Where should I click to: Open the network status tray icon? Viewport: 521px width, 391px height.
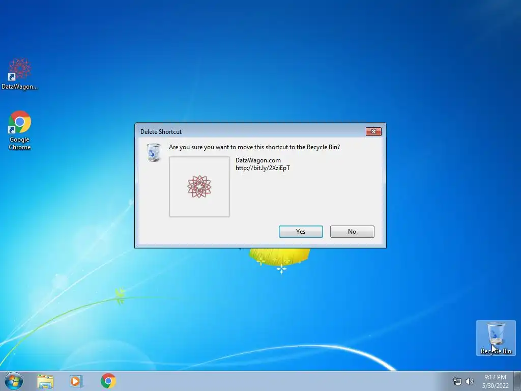[457, 381]
